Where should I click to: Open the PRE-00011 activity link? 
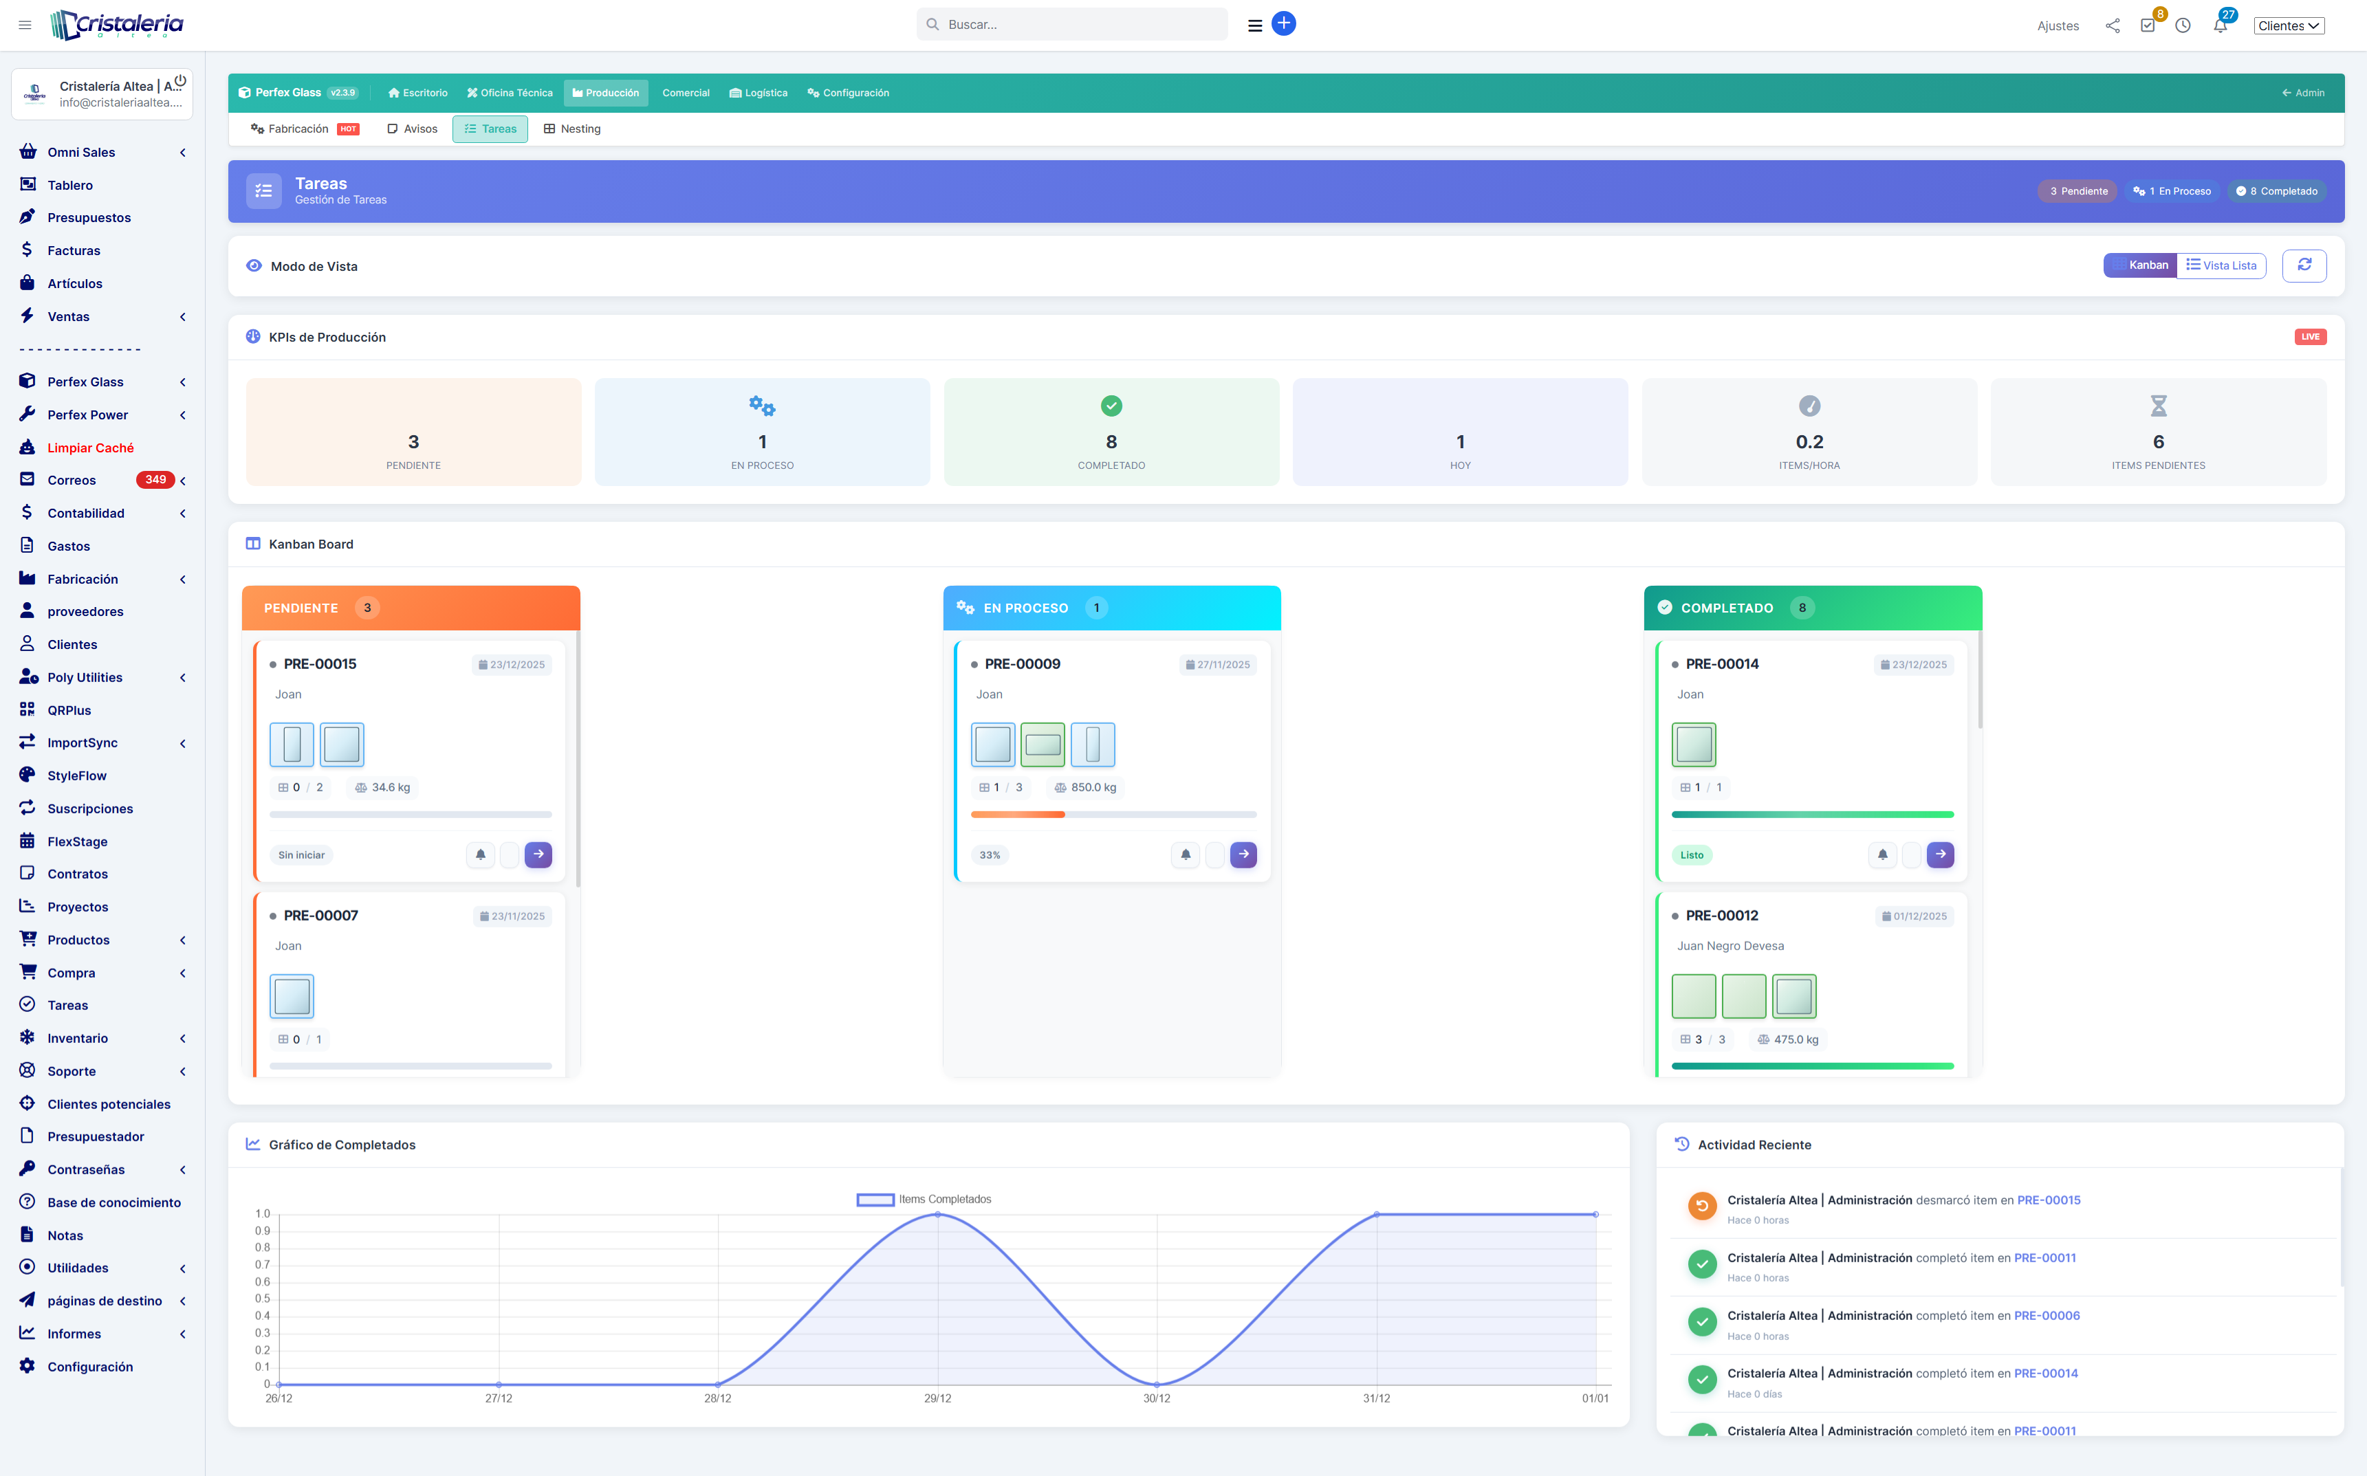coord(2044,1257)
